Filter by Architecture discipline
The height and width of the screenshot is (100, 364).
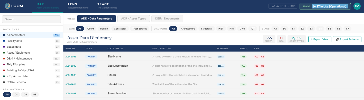tap(188, 29)
